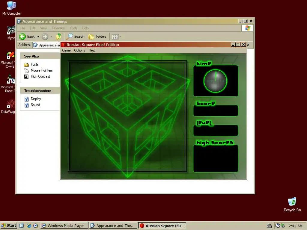Open the Options menu in Russian Square
Viewport: 307px width, 230px height.
[79, 50]
